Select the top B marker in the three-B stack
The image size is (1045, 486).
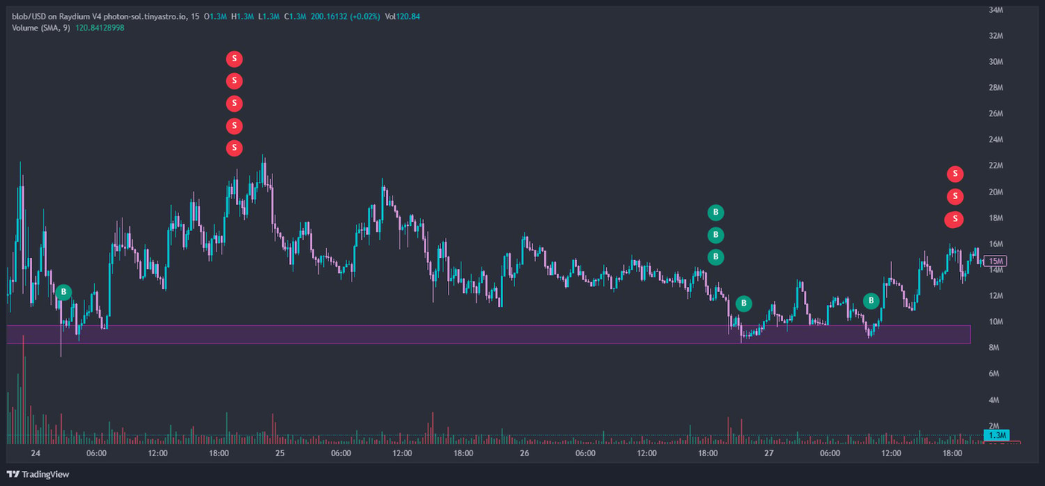(x=715, y=212)
